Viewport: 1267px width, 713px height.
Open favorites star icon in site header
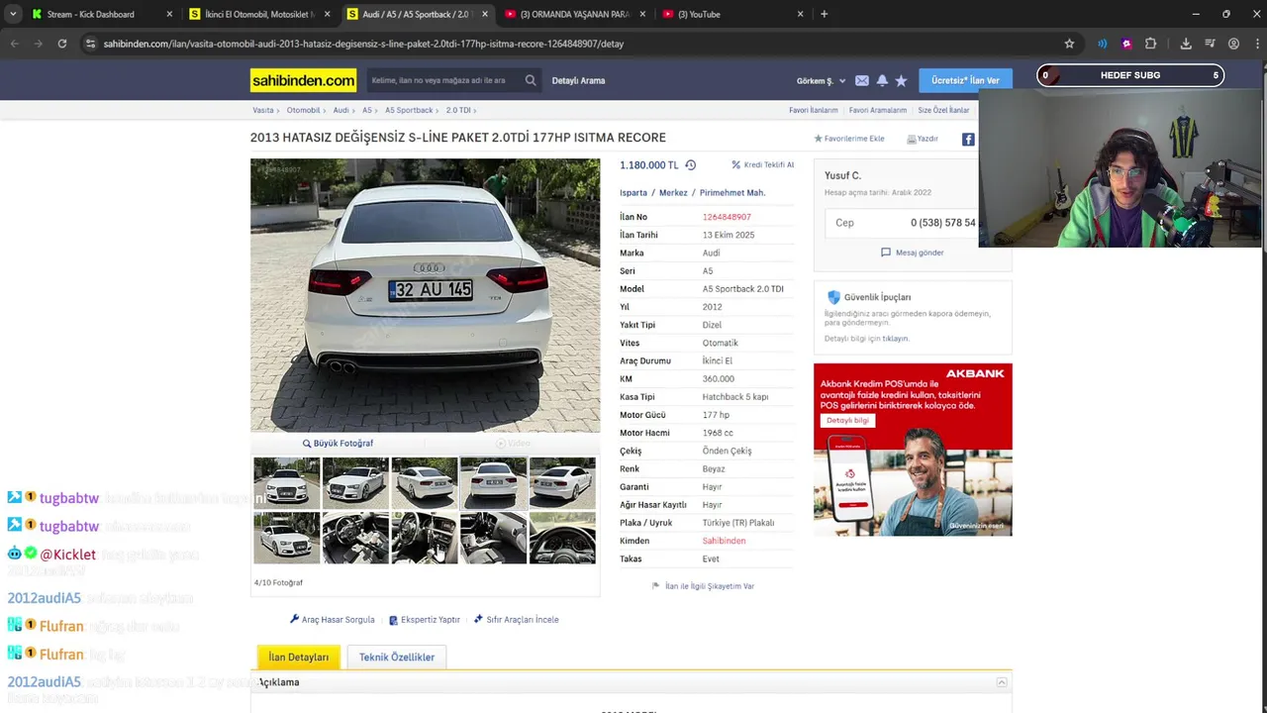click(x=901, y=80)
